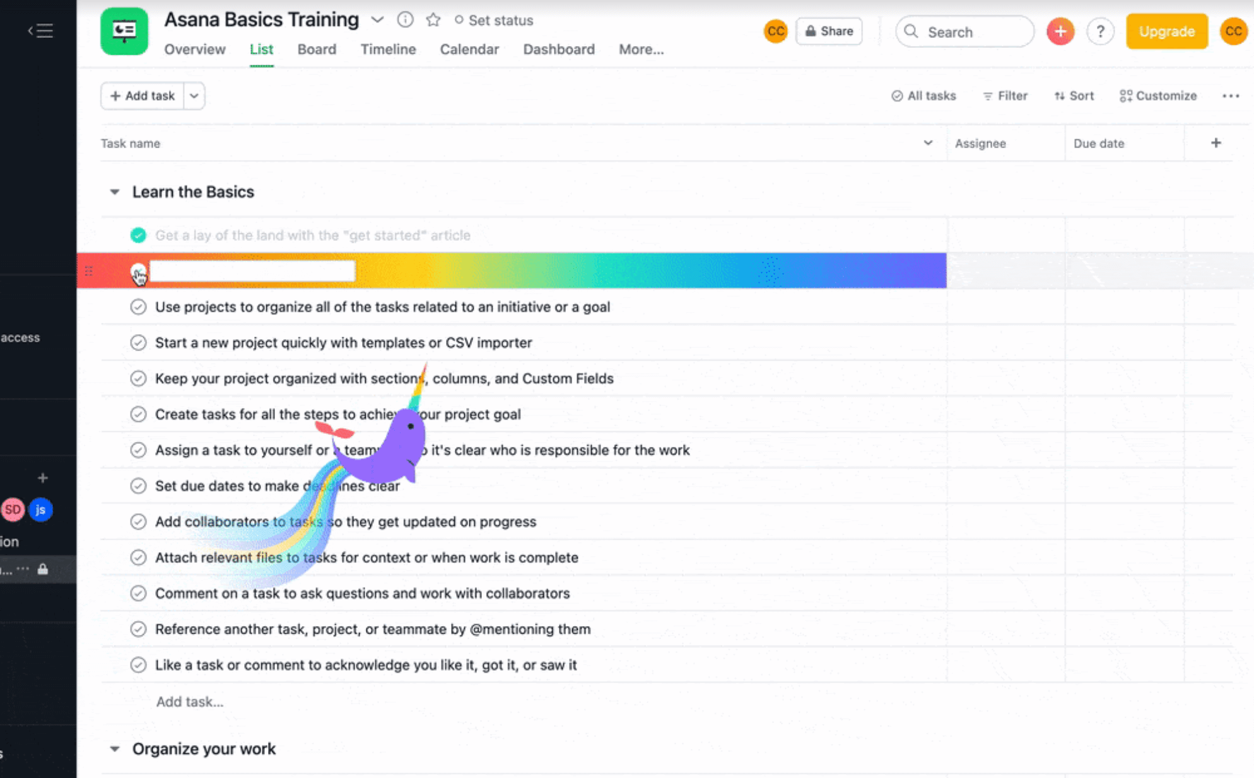Click the Share button
Image resolution: width=1254 pixels, height=778 pixels.
(829, 31)
